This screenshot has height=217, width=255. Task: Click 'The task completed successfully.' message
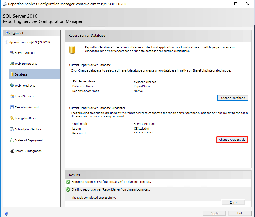pyautogui.click(x=94, y=198)
